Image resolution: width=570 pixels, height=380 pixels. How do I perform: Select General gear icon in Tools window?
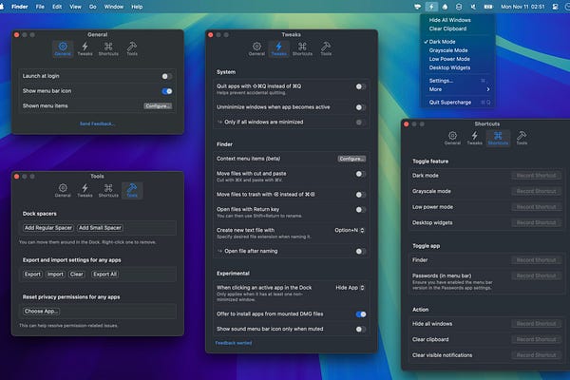point(63,190)
